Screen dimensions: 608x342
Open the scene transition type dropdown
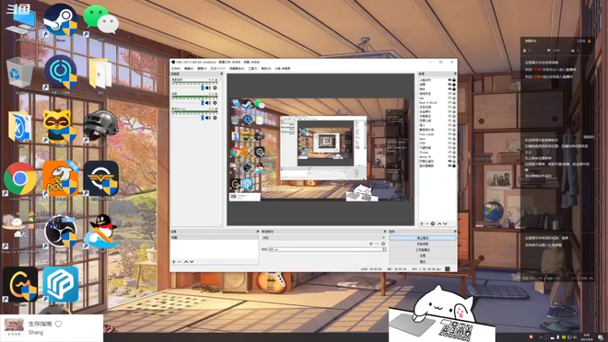(324, 238)
